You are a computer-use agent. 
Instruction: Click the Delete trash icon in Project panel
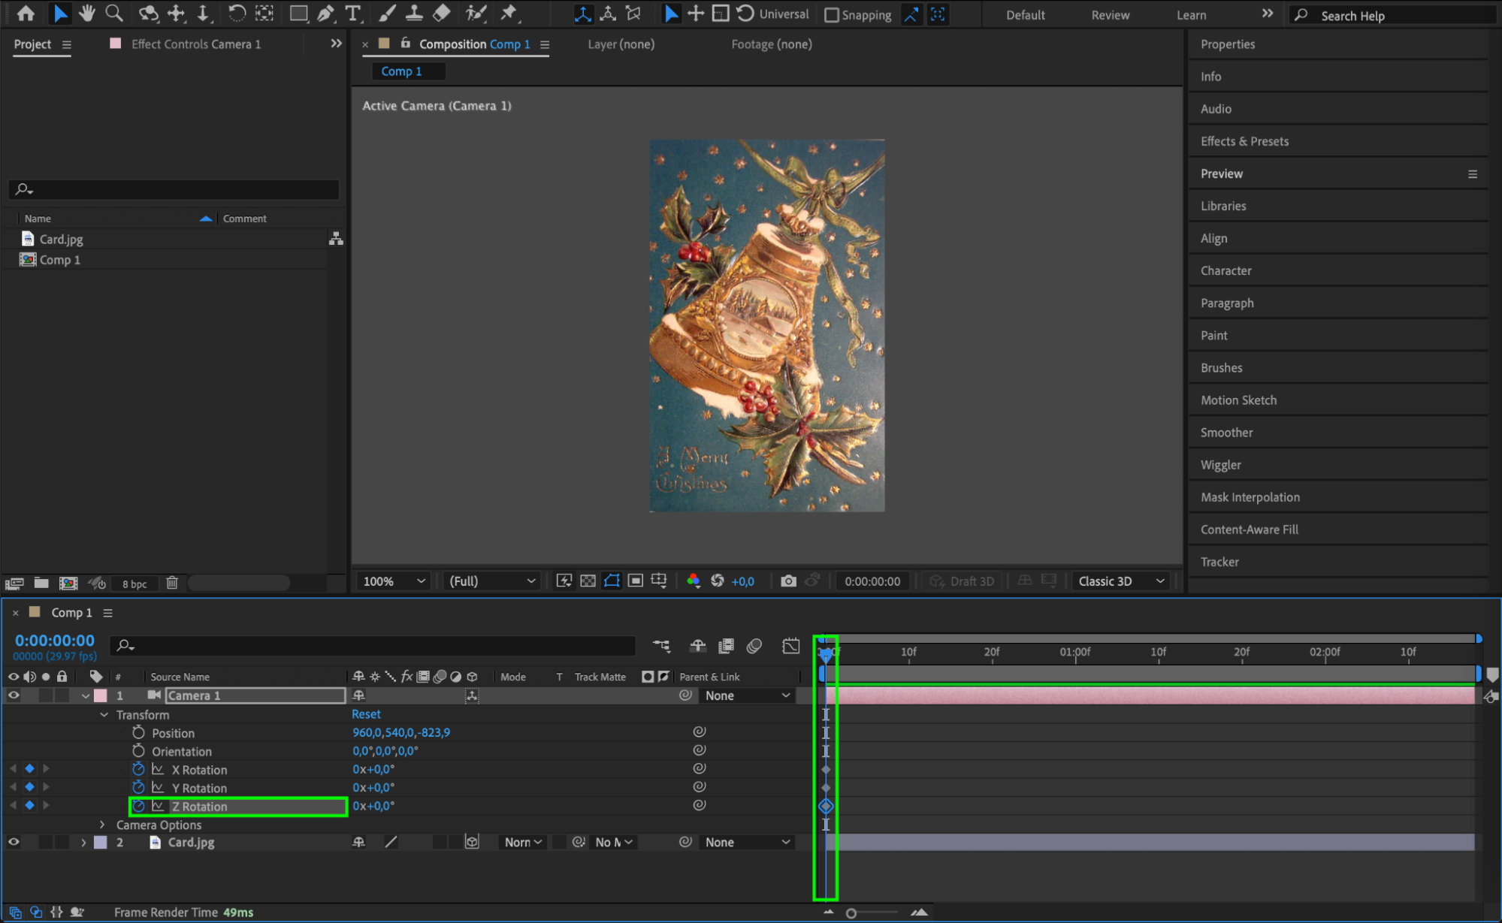pos(172,583)
